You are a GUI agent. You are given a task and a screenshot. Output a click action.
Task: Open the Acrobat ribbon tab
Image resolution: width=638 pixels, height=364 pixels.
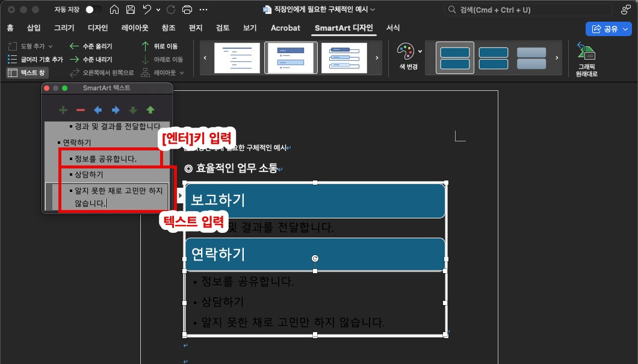click(x=285, y=28)
